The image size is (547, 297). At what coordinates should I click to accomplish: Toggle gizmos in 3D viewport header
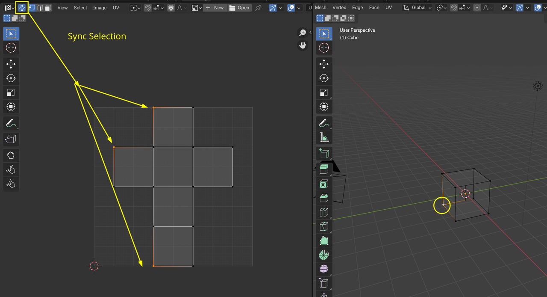[520, 8]
